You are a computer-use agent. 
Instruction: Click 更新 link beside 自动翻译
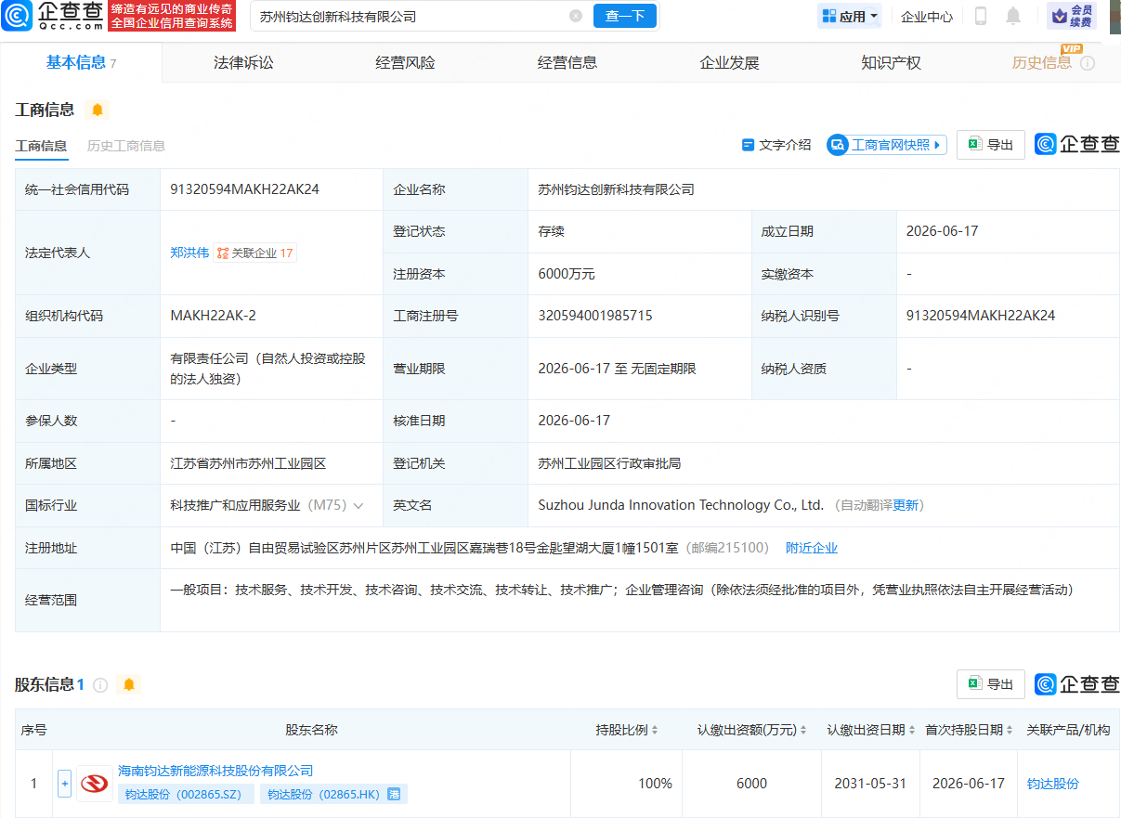906,506
